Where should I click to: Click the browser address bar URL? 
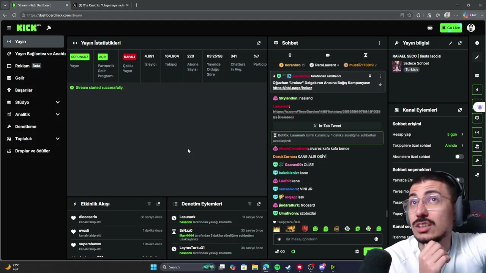55,15
